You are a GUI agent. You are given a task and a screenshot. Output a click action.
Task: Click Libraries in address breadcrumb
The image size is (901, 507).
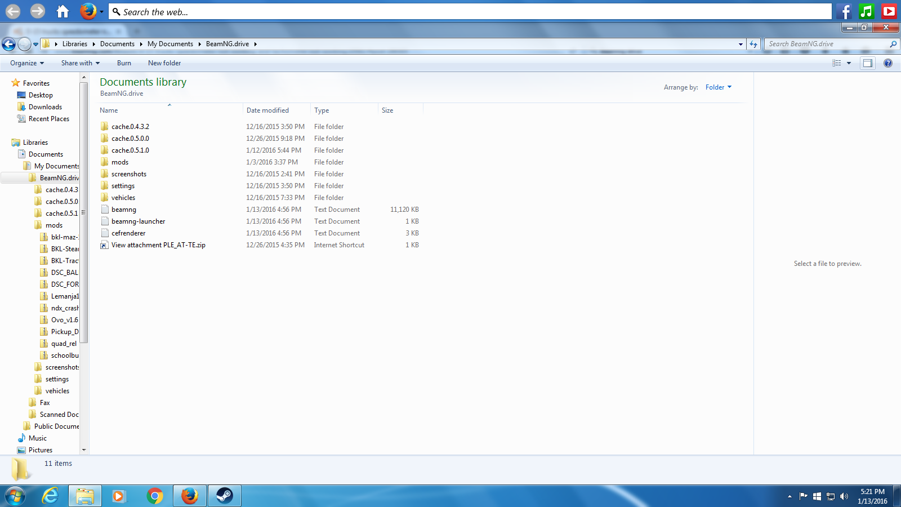[75, 44]
